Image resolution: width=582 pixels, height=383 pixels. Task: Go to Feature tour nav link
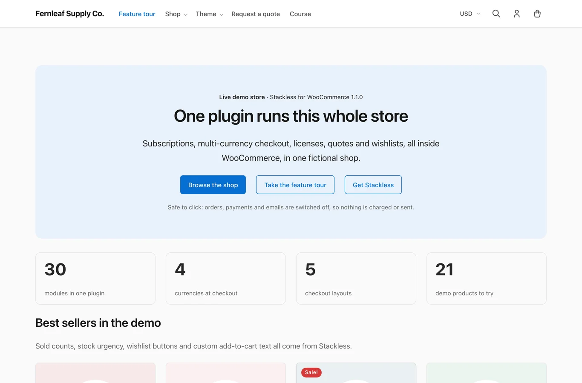click(x=137, y=14)
